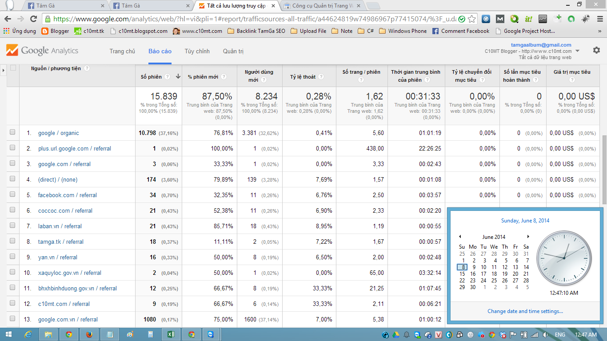Tick the checkbox for (direct) / (none) row
This screenshot has height=341, width=607.
click(12, 178)
